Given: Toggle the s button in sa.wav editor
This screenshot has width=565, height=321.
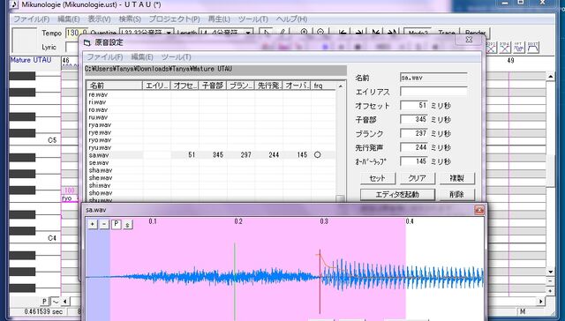Looking at the screenshot, I should (127, 225).
